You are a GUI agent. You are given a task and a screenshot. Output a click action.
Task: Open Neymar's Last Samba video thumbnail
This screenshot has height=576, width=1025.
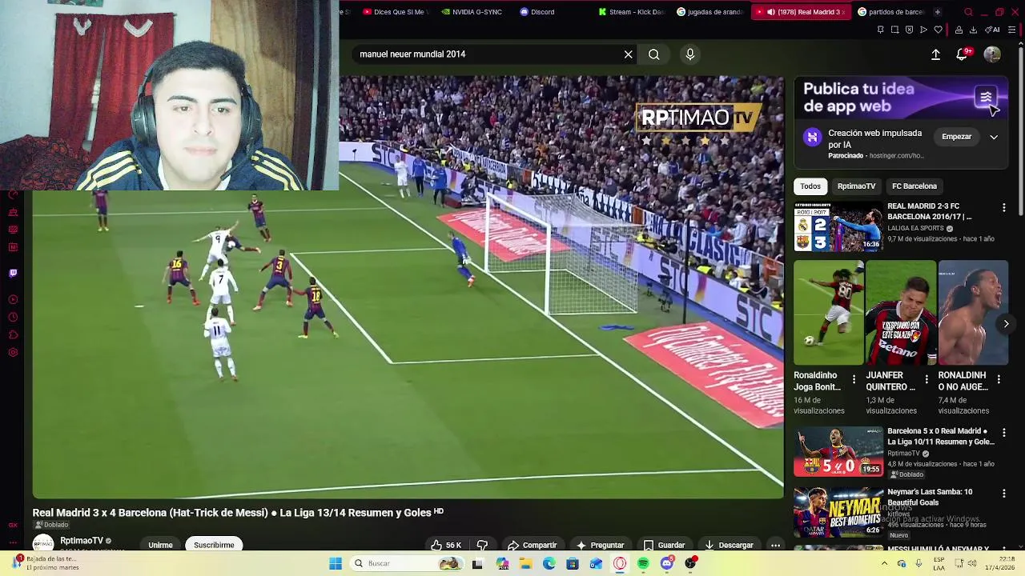coord(838,512)
